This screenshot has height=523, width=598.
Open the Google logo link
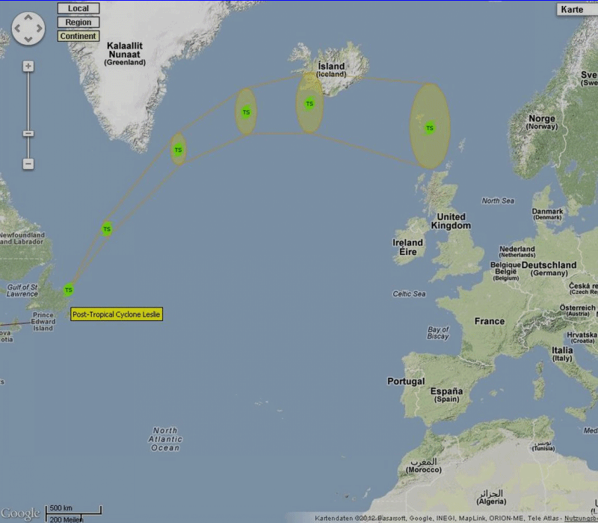21,513
